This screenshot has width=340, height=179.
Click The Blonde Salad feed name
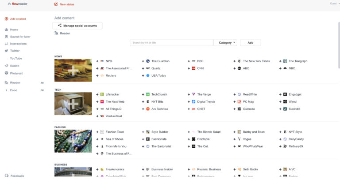(x=209, y=132)
